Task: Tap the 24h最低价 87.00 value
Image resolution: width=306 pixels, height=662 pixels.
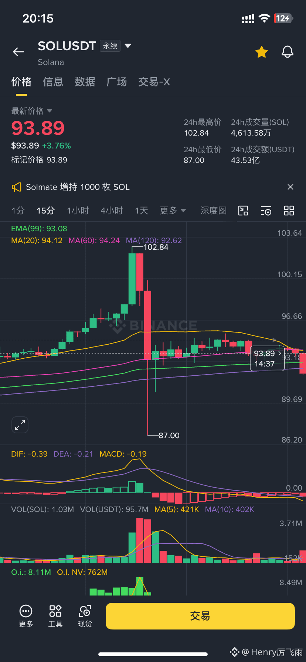Action: pyautogui.click(x=194, y=160)
